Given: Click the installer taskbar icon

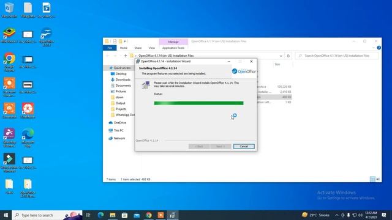Looking at the screenshot, I should [x=173, y=215].
